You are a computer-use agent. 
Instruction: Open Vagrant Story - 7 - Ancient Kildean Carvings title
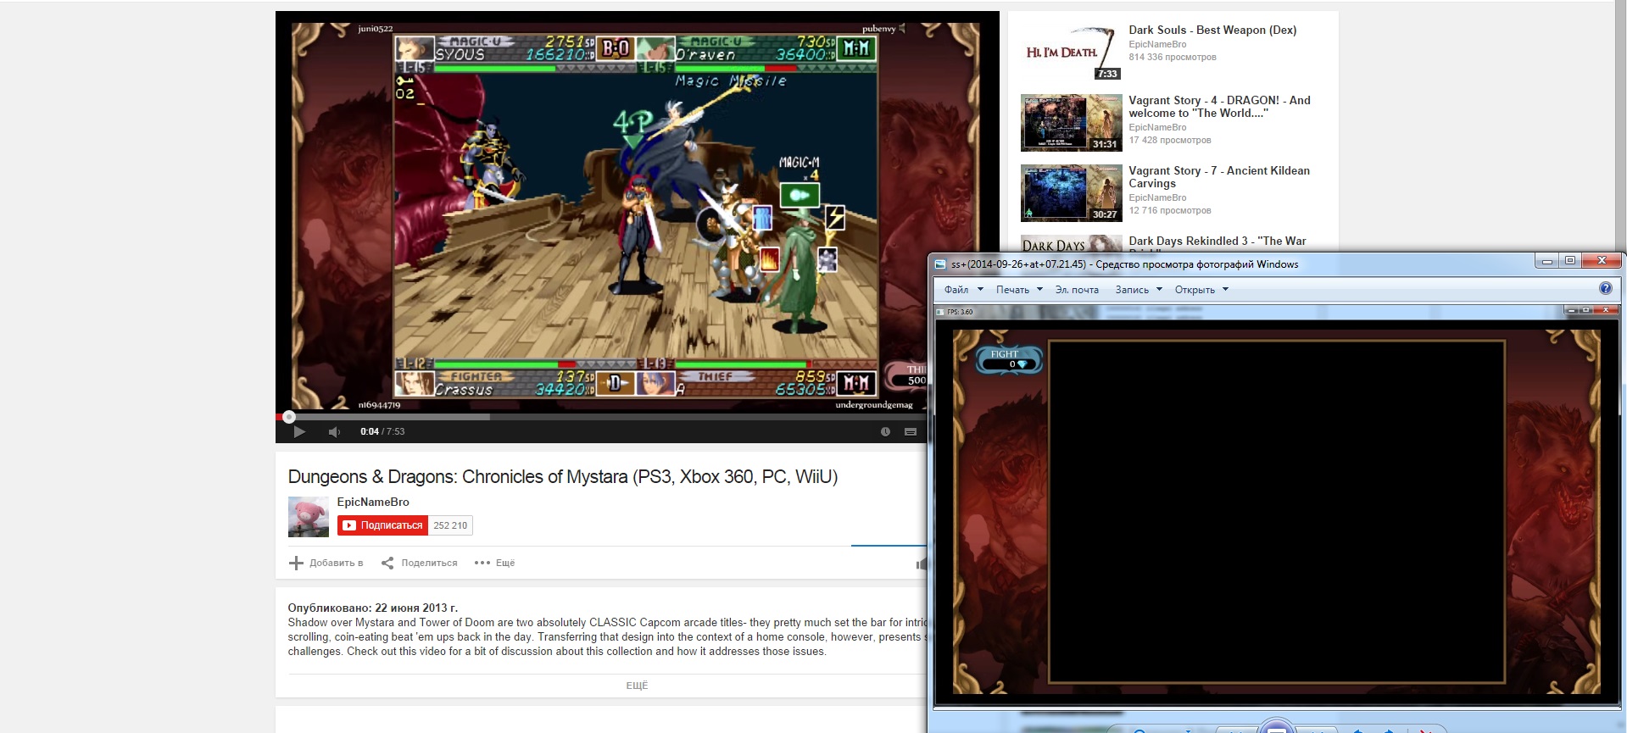pyautogui.click(x=1219, y=177)
